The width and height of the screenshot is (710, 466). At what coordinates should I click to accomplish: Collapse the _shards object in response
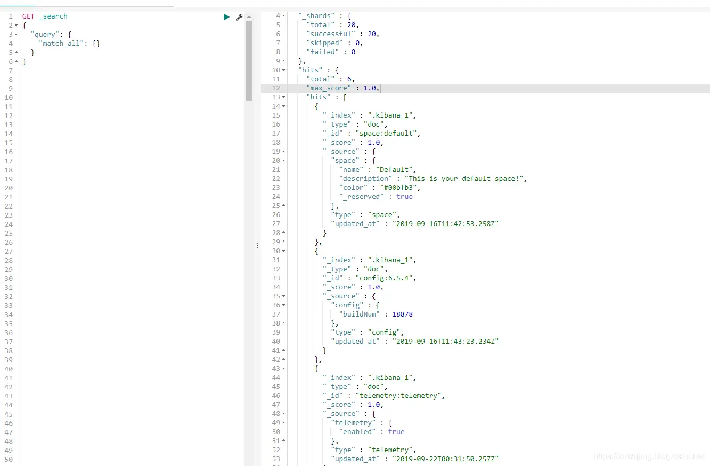click(x=283, y=16)
